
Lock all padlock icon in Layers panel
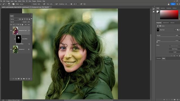click(22, 24)
